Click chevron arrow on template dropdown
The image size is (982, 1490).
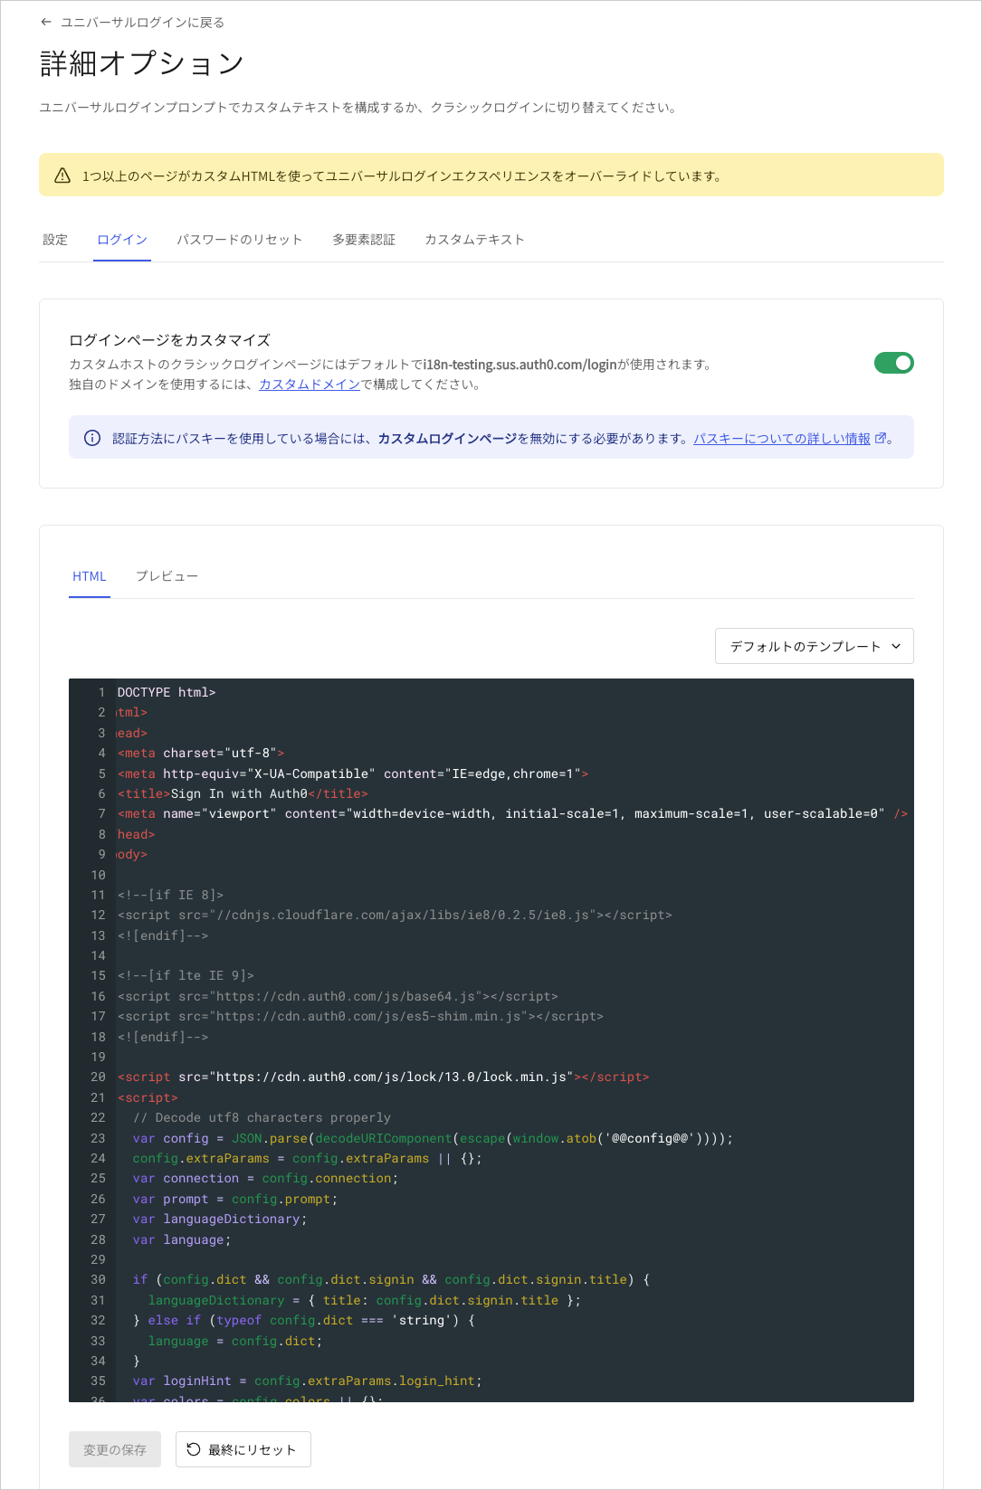(896, 646)
